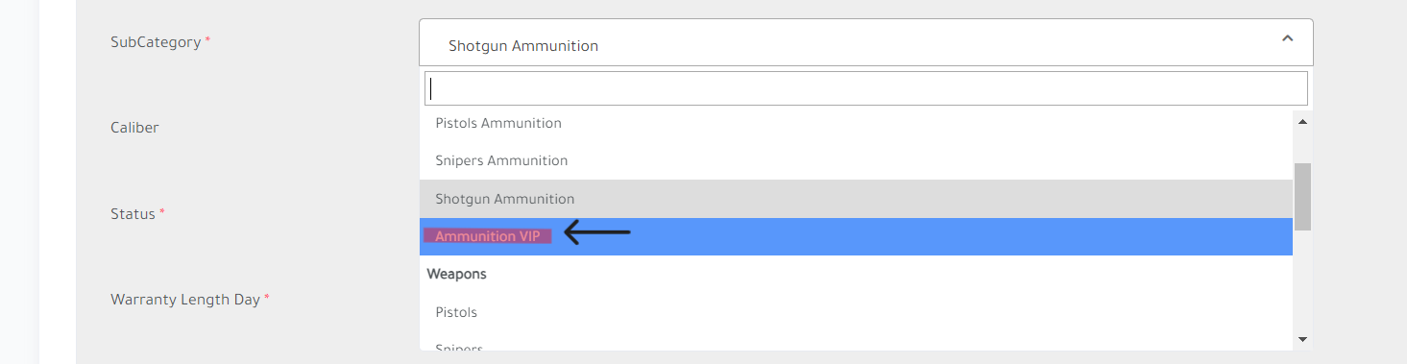This screenshot has width=1407, height=364.
Task: Click the black arrow pointing at Ammunition VIP
Action: [597, 232]
